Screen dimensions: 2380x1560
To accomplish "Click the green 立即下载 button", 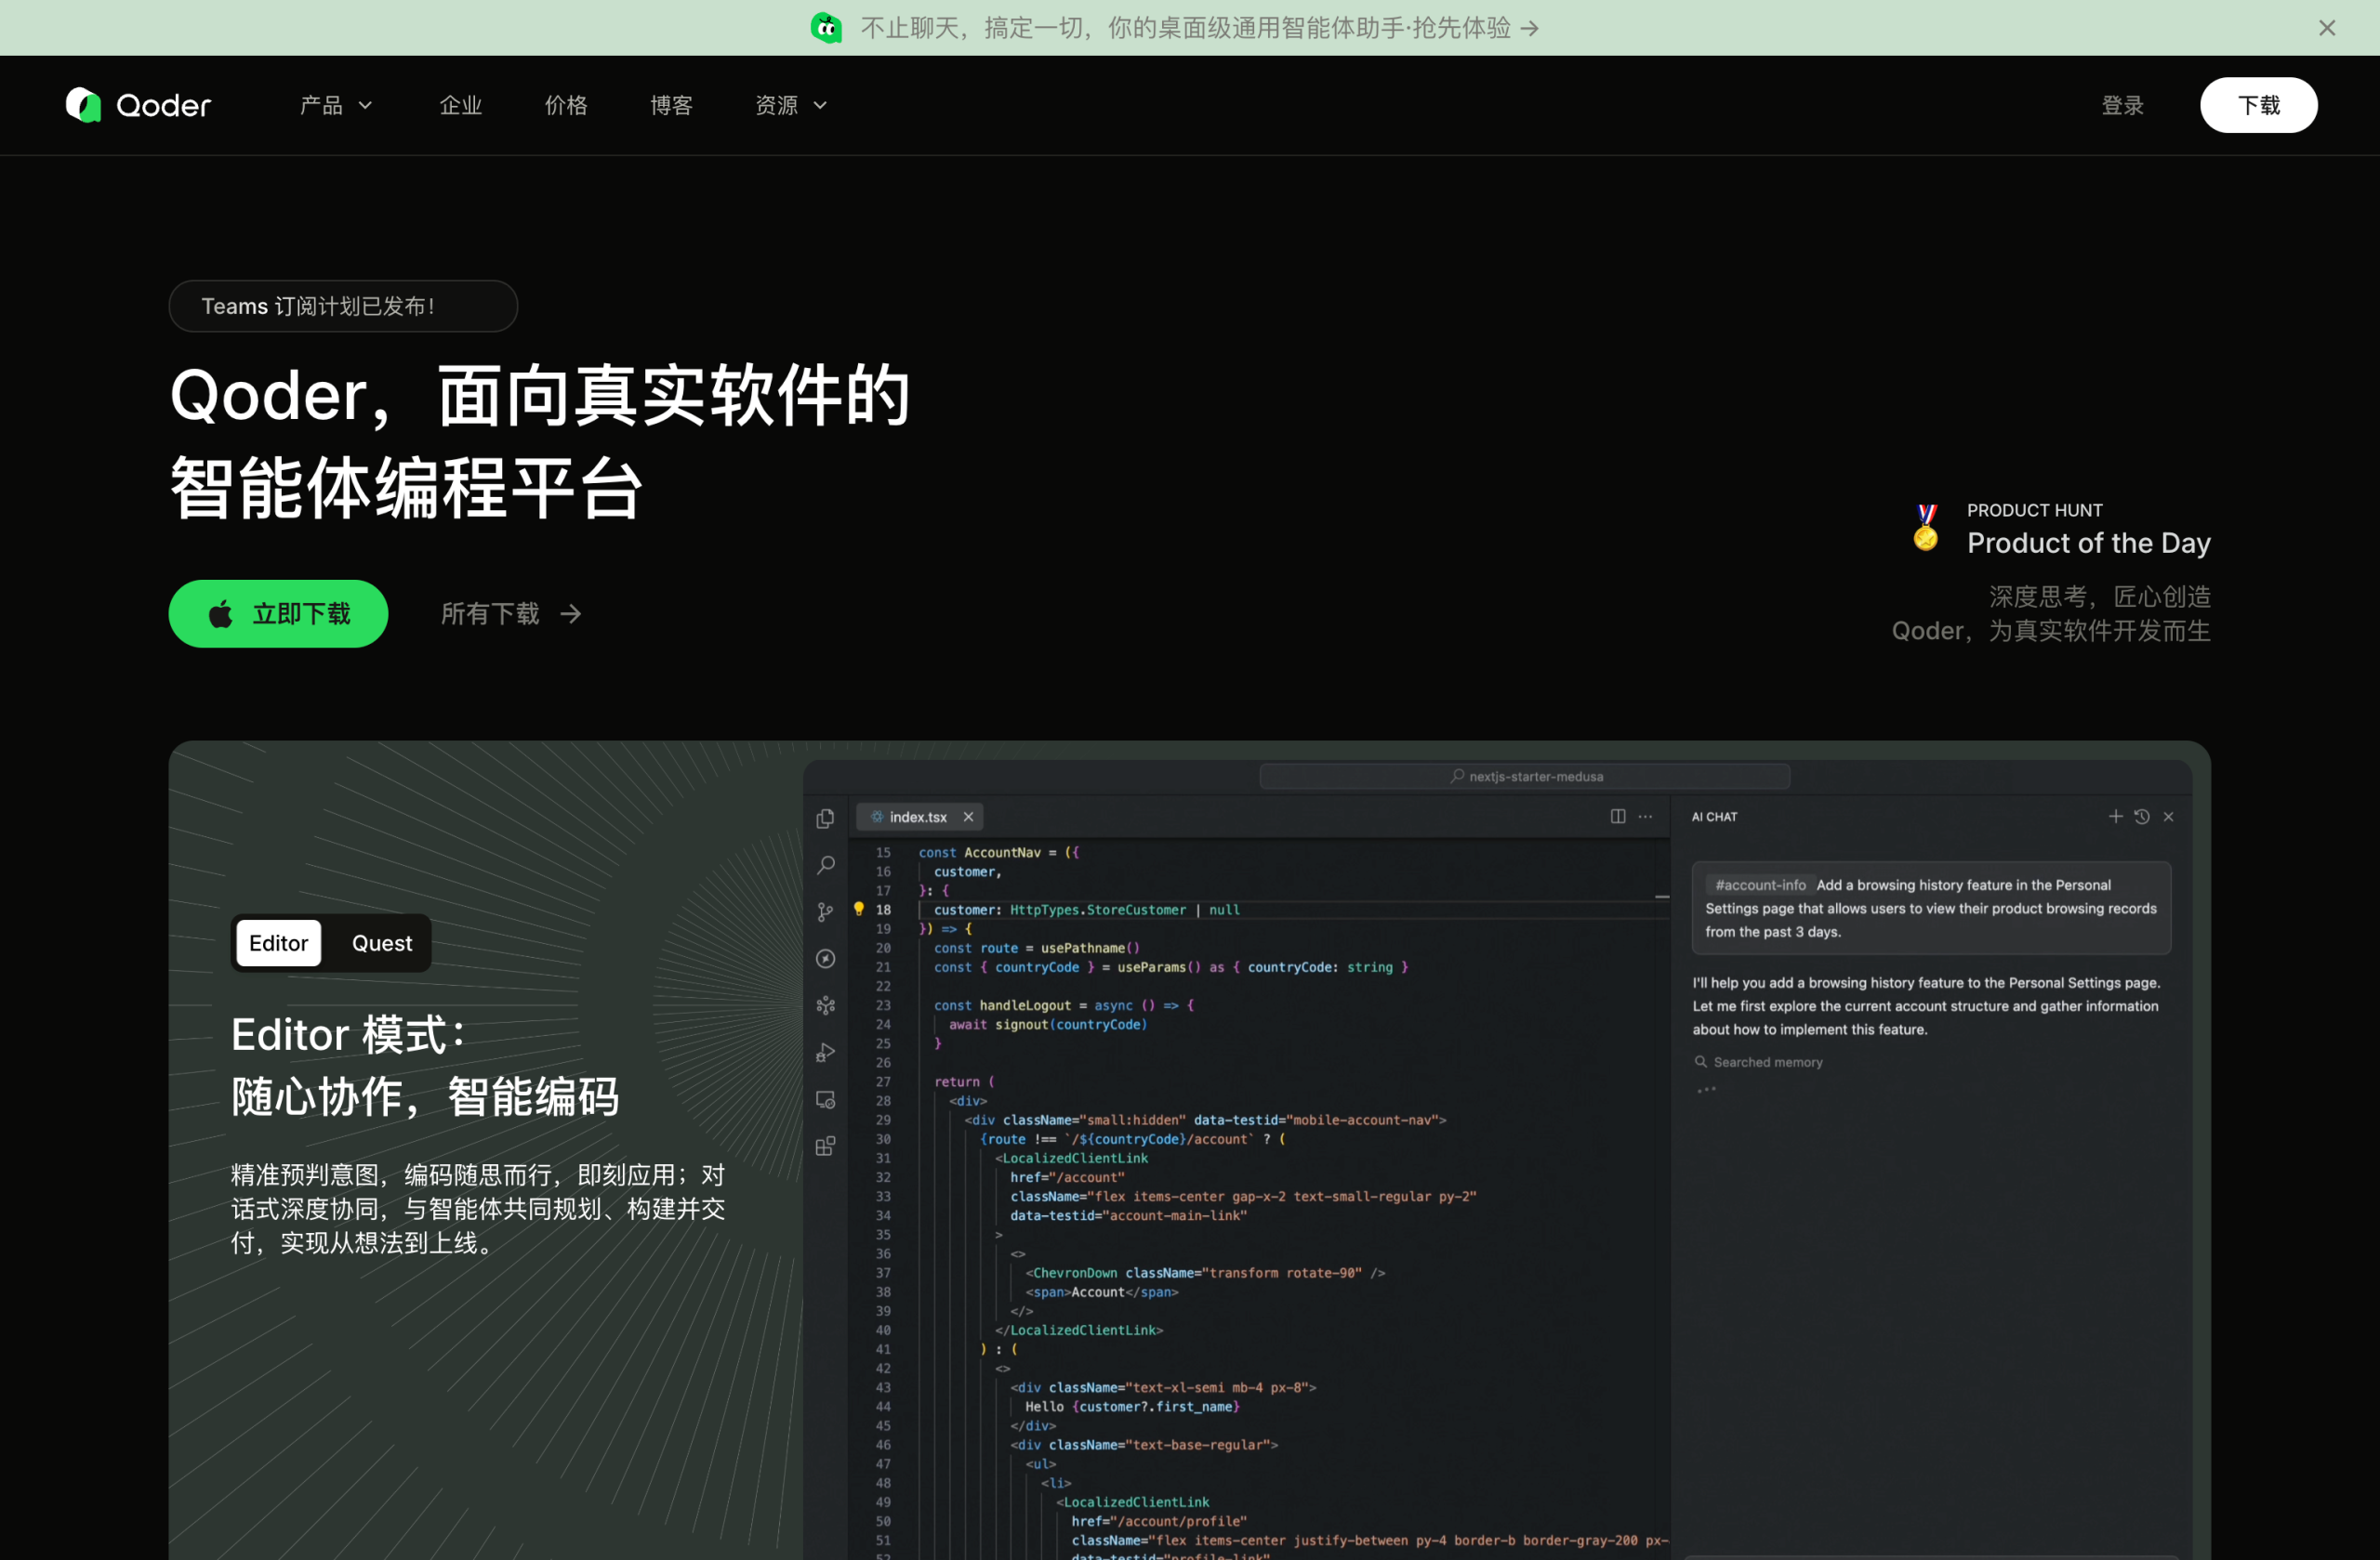I will tap(278, 613).
